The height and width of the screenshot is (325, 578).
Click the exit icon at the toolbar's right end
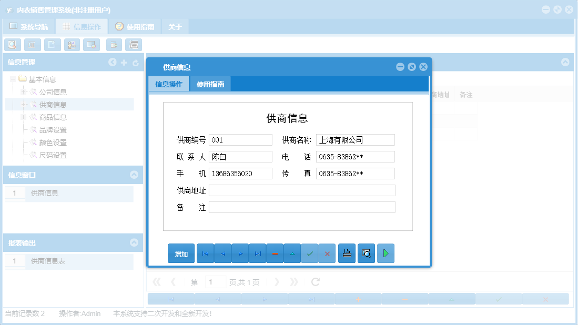click(x=134, y=45)
